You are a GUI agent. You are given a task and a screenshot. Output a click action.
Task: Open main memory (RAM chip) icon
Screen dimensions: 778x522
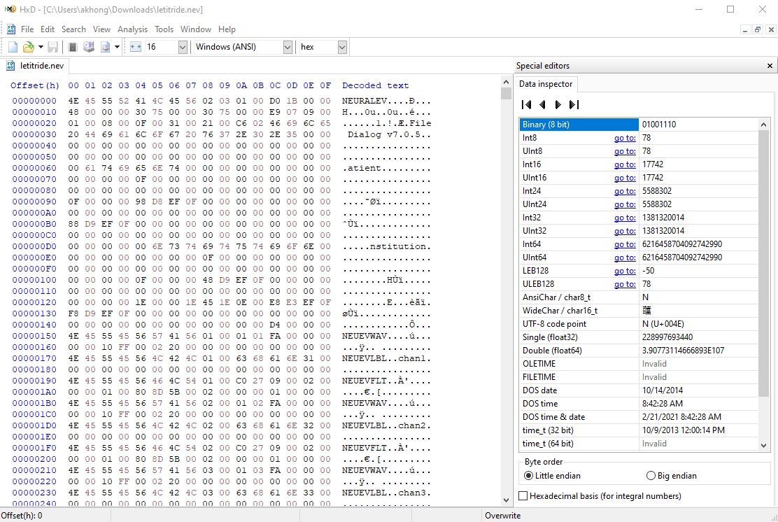pos(72,47)
